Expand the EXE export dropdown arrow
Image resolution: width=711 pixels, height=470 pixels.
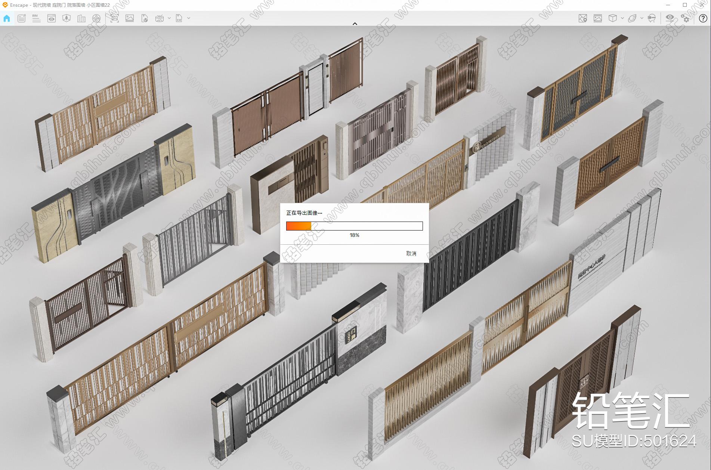pyautogui.click(x=189, y=18)
